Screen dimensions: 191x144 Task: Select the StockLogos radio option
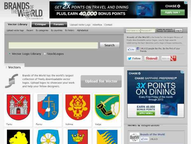click(x=45, y=54)
